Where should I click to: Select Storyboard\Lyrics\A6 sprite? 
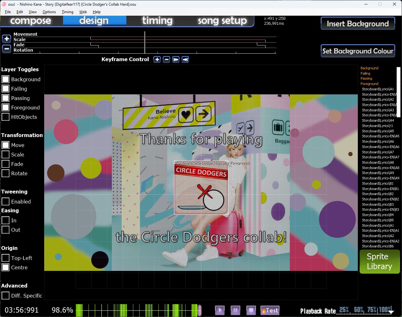(378, 141)
